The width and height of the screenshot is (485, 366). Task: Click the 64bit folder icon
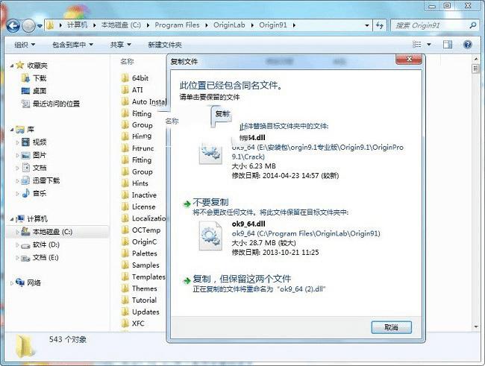125,78
